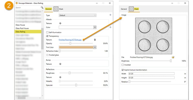Switch to the General tab in right window
Image resolution: width=193 pixels, height=100 pixels.
point(124,9)
